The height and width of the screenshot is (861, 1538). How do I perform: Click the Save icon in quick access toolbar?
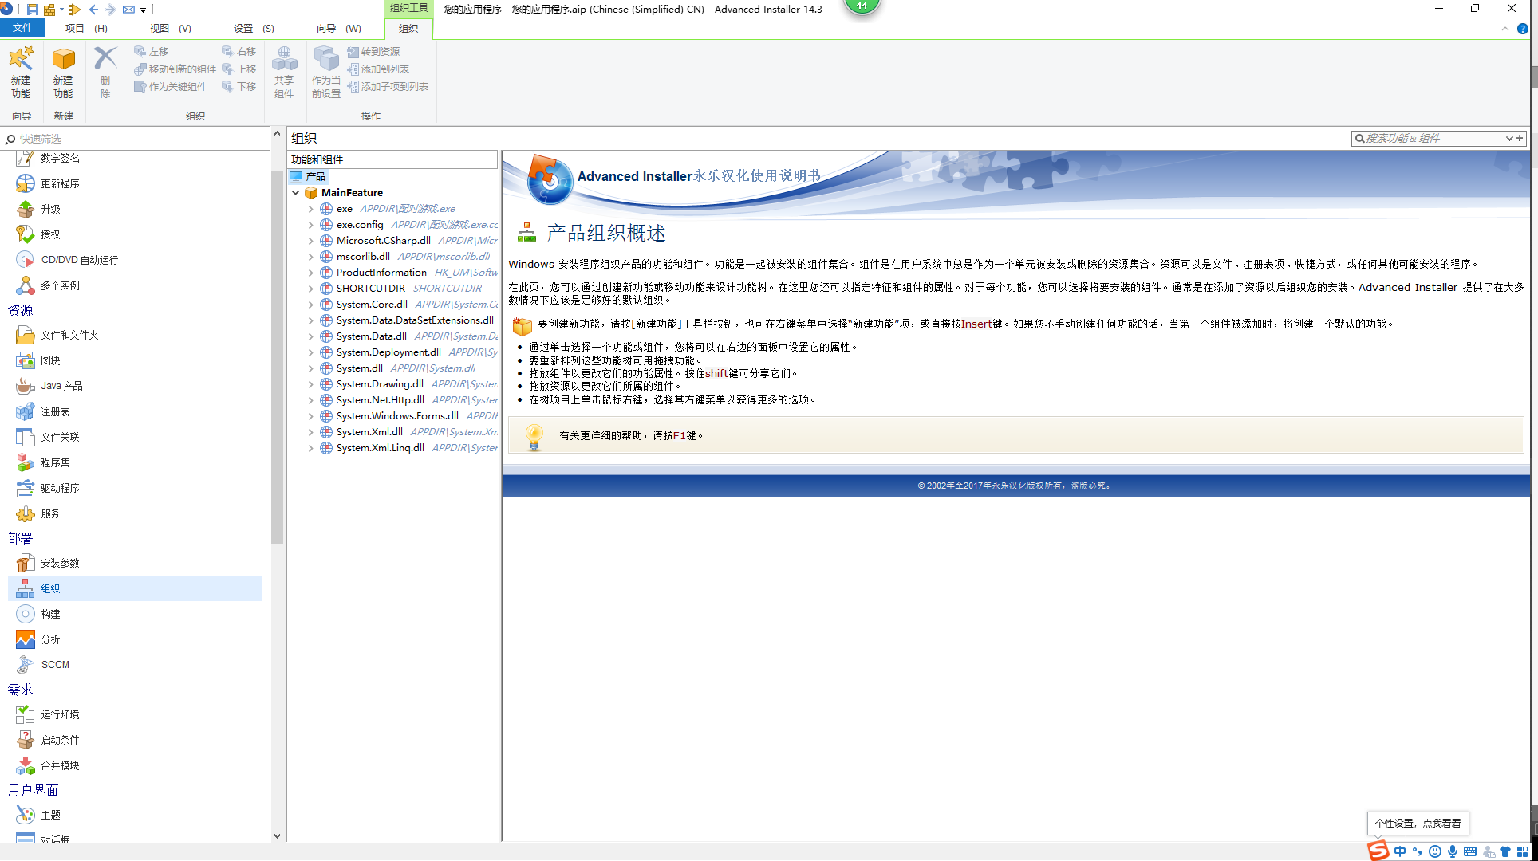pos(33,10)
